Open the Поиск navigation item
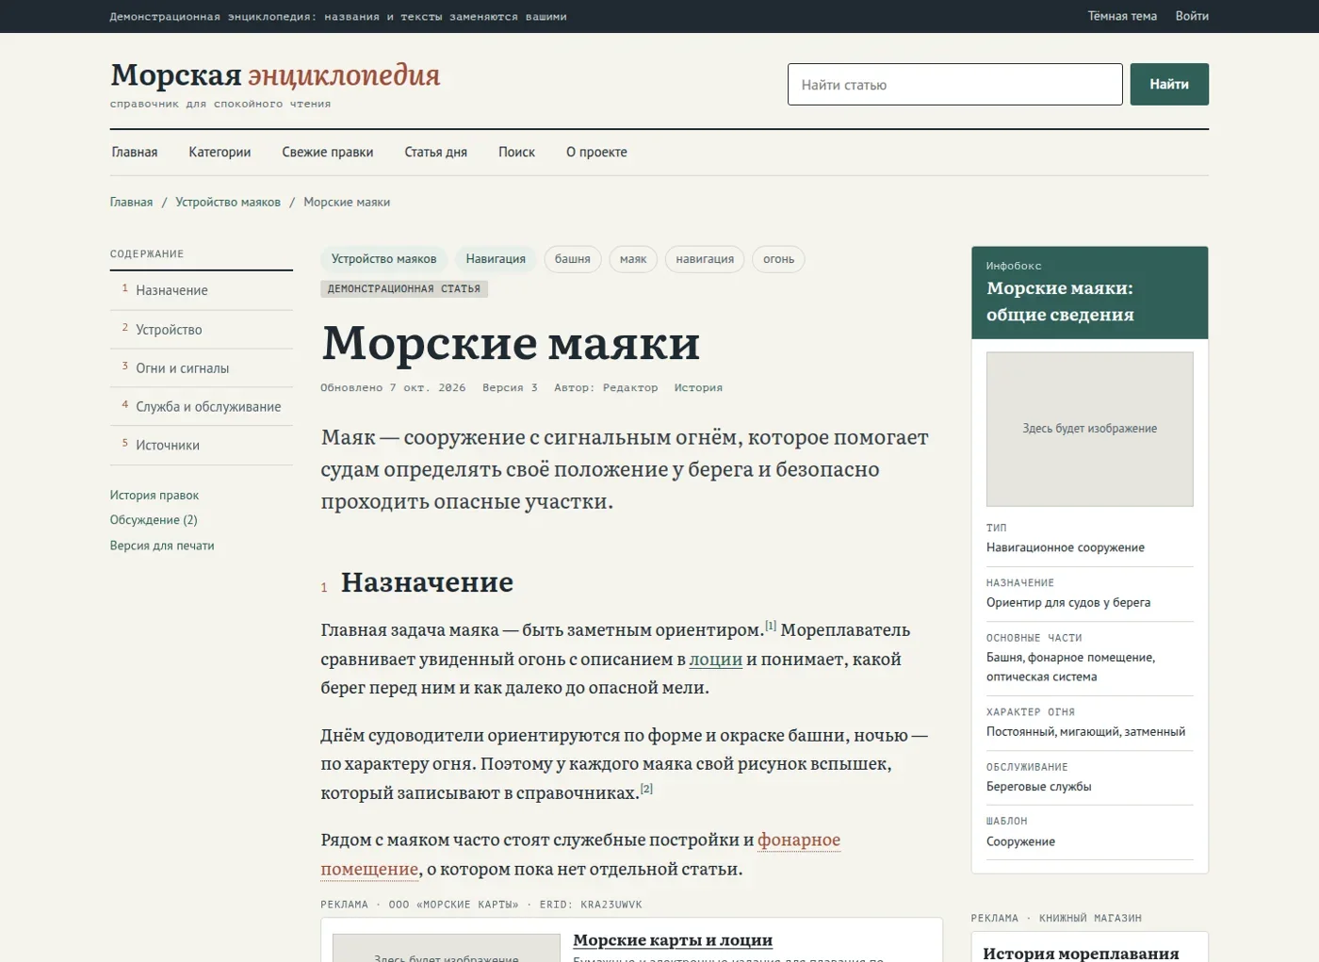1319x962 pixels. pyautogui.click(x=516, y=152)
